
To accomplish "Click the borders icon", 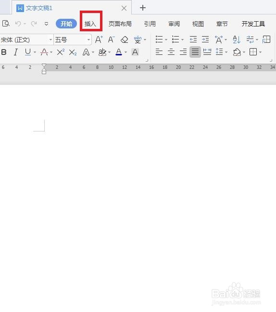I will point(253,52).
